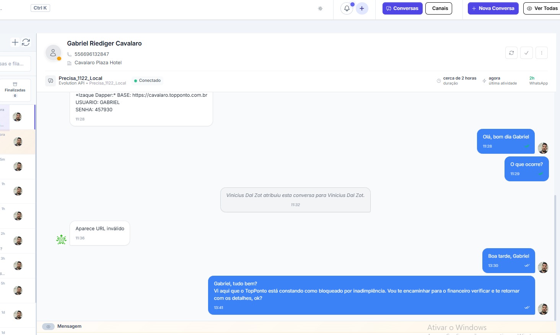Click the notification bell icon
560x335 pixels.
point(347,8)
